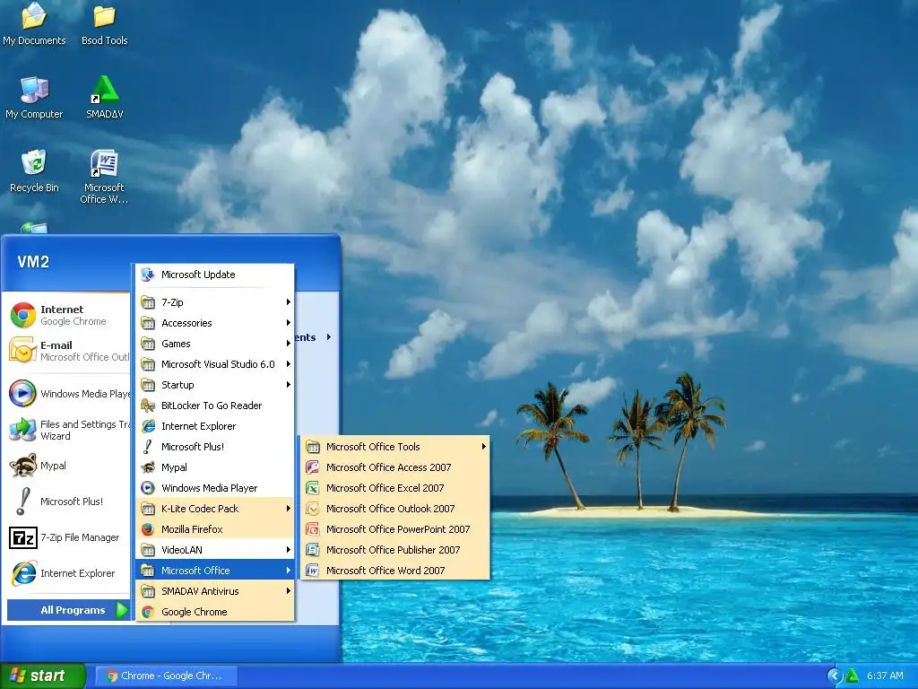Click the VM2 user name header
The height and width of the screenshot is (689, 918).
tap(33, 261)
